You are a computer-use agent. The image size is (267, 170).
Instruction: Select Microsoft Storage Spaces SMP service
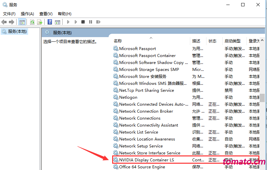[186, 70]
